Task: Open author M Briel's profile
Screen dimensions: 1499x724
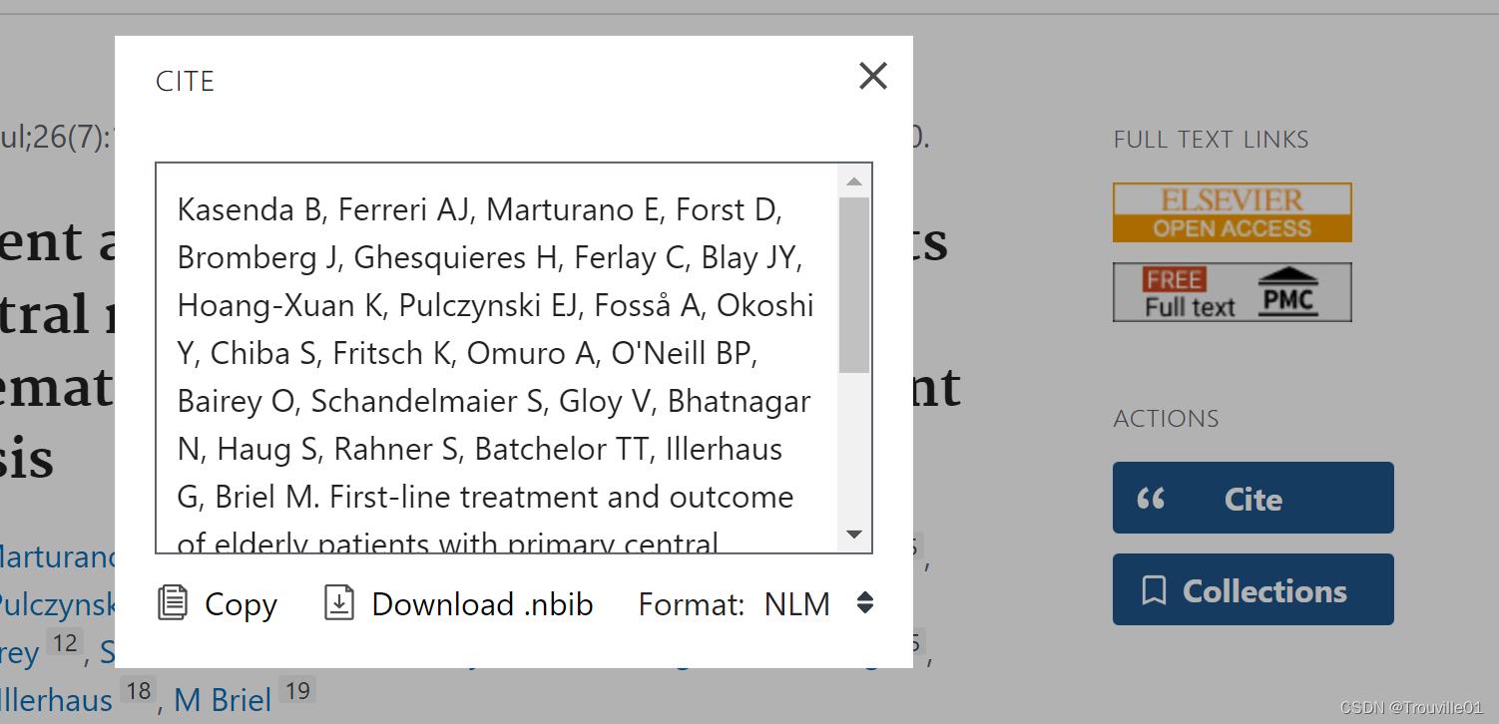Action: (223, 700)
